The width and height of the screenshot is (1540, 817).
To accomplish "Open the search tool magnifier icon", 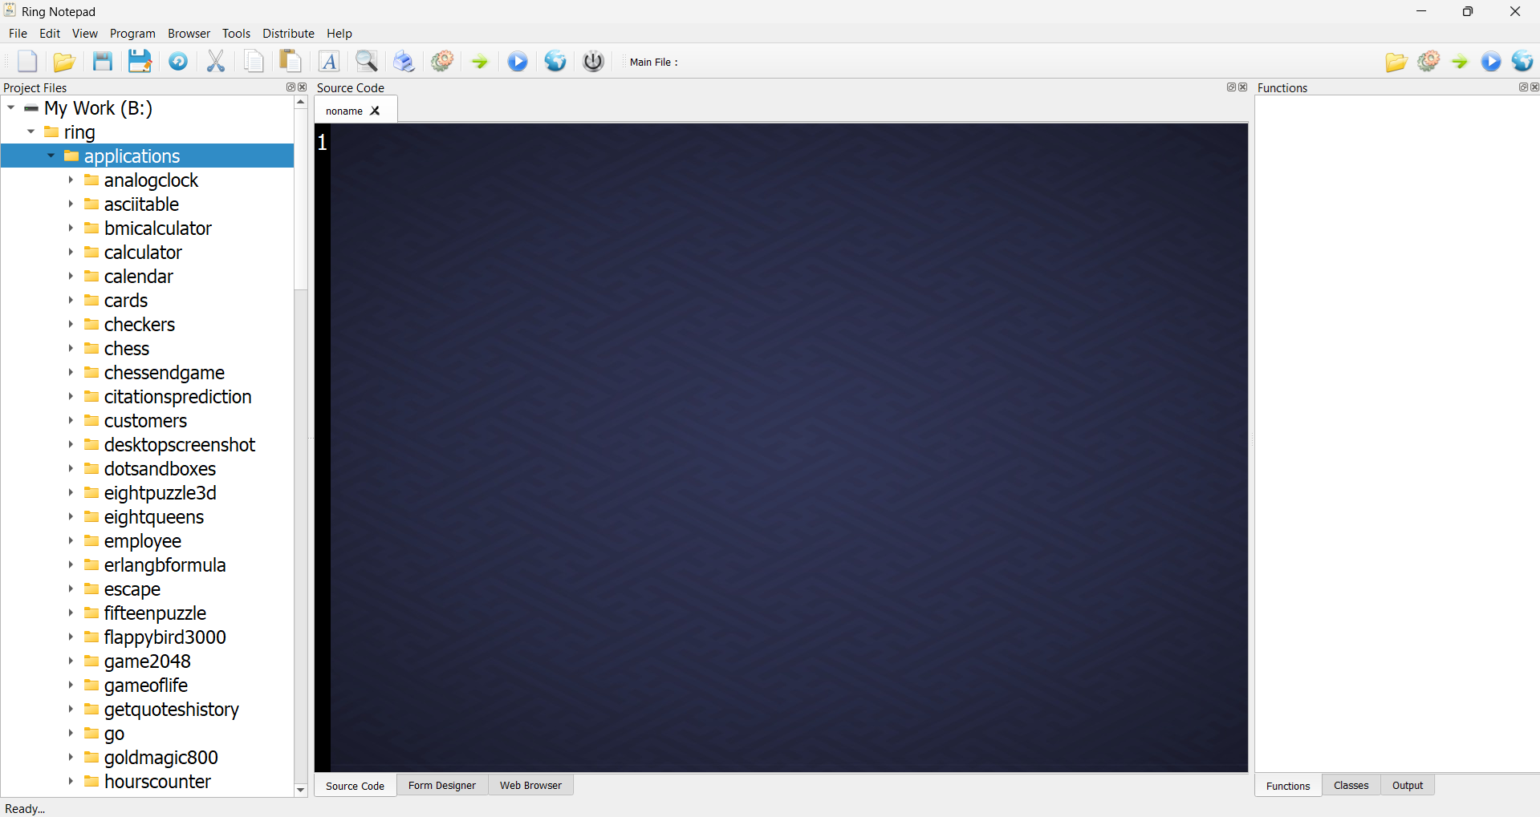I will coord(366,61).
